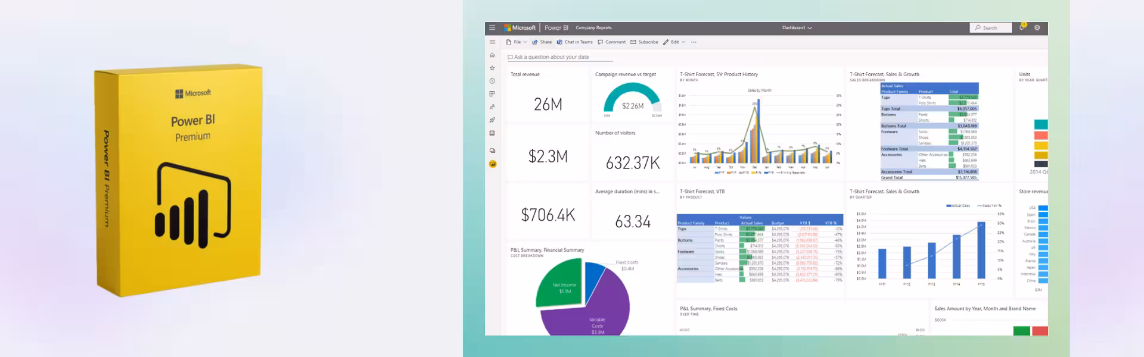Click the P&L Summary, Financial Summary title
The image size is (1144, 357).
click(547, 250)
